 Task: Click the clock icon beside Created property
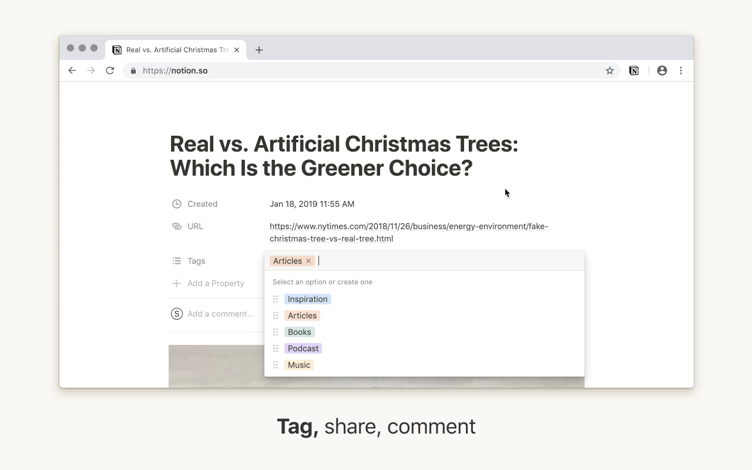[176, 204]
